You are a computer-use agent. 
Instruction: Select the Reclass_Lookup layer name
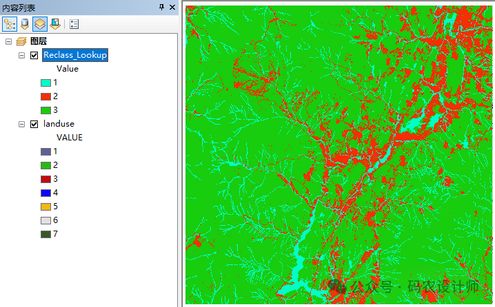[74, 55]
